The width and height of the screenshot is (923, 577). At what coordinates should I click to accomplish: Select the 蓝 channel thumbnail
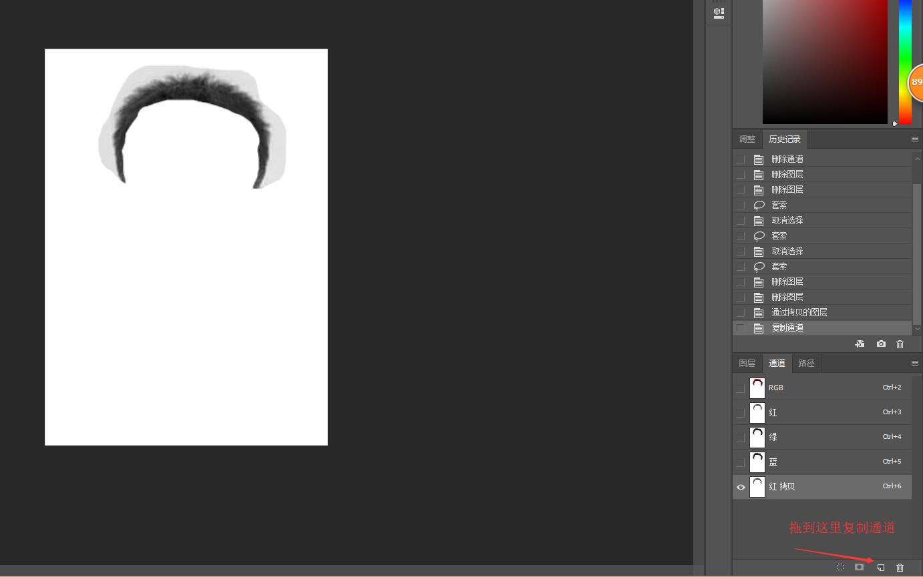coord(757,462)
